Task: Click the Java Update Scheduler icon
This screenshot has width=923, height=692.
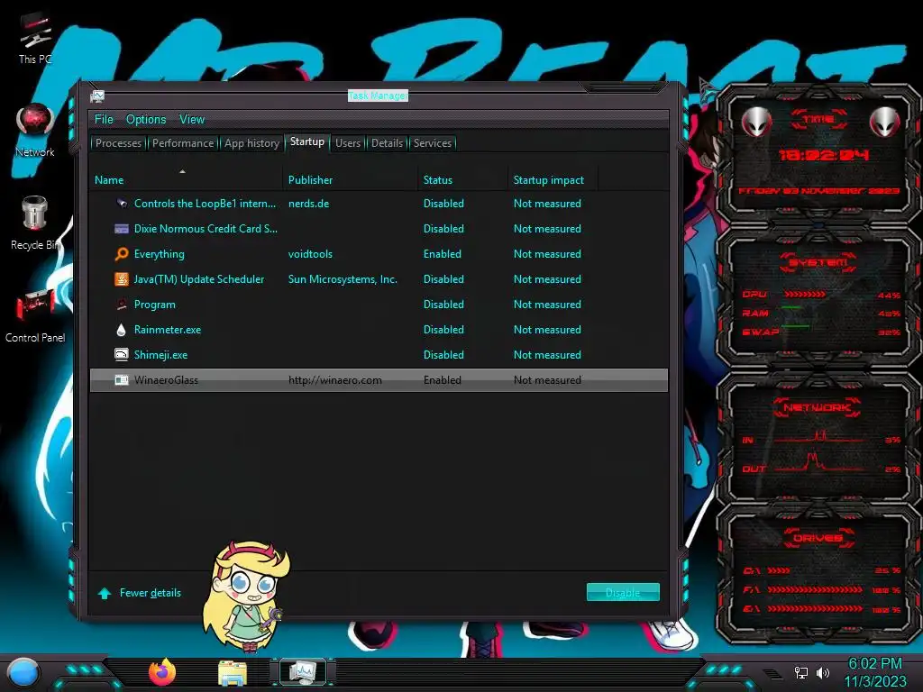Action: (x=122, y=279)
